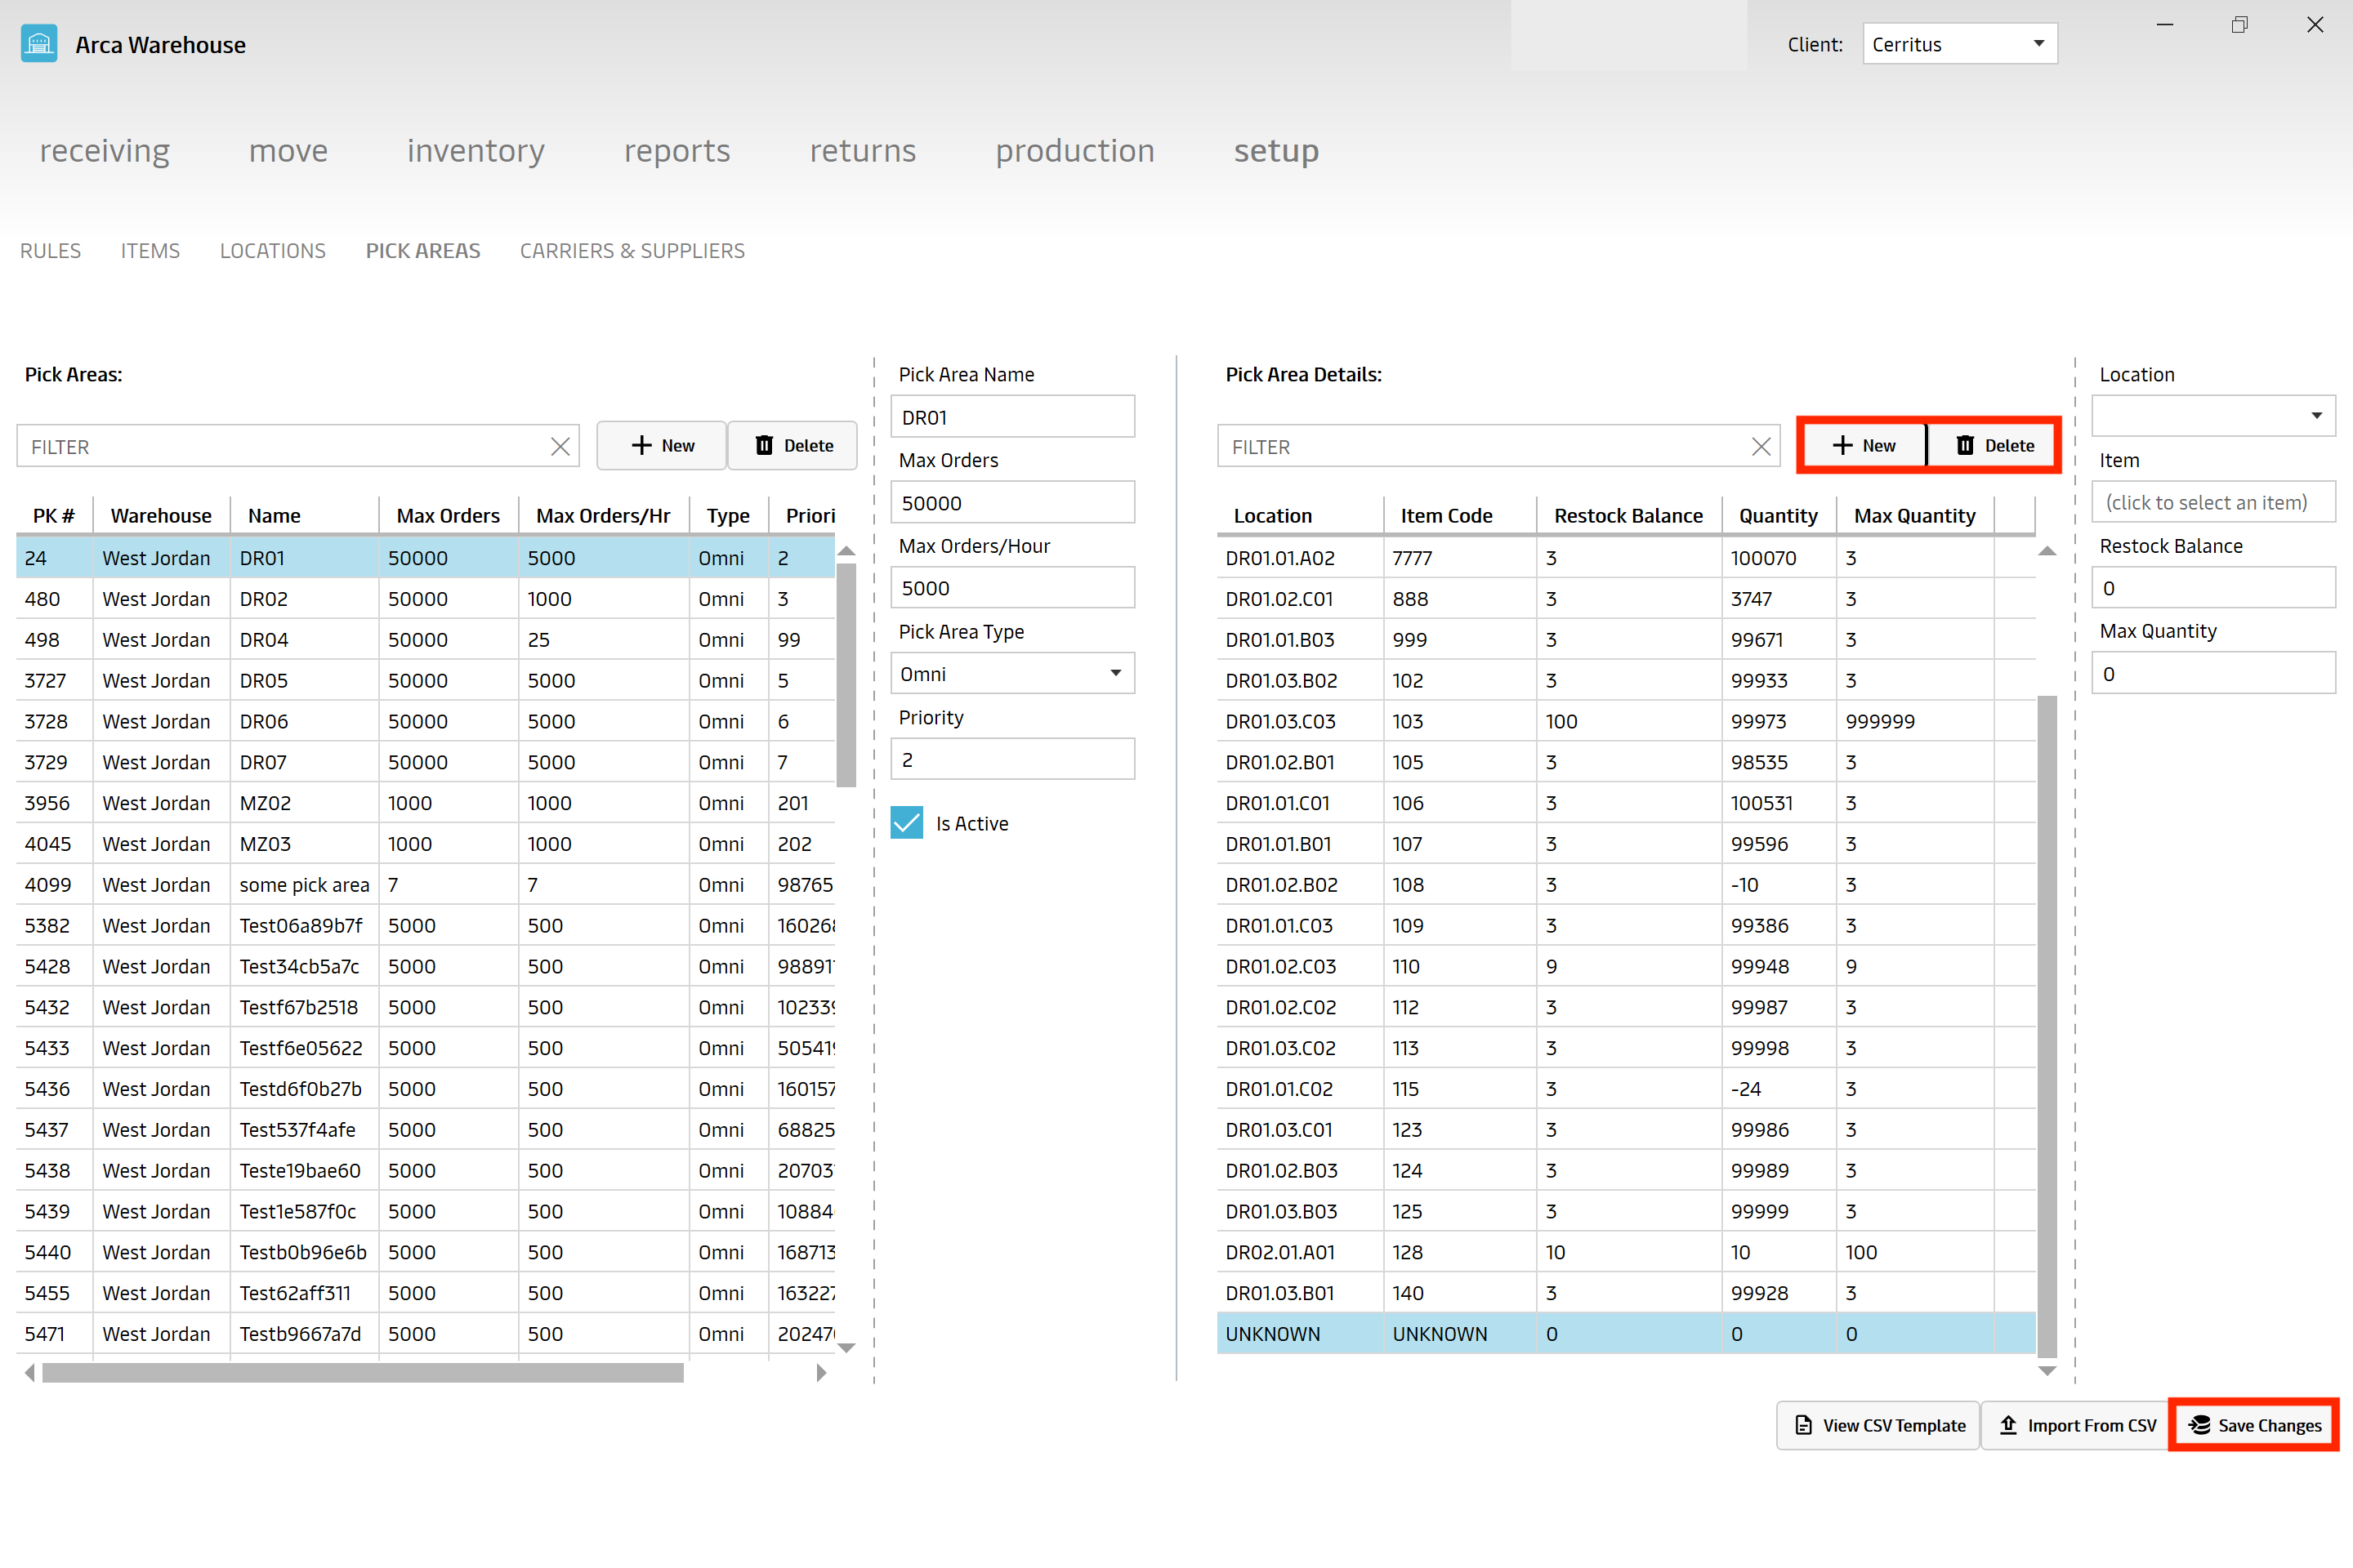The height and width of the screenshot is (1568, 2353).
Task: Click Pick Areas horizontal scrollbar thumb
Action: [x=362, y=1373]
